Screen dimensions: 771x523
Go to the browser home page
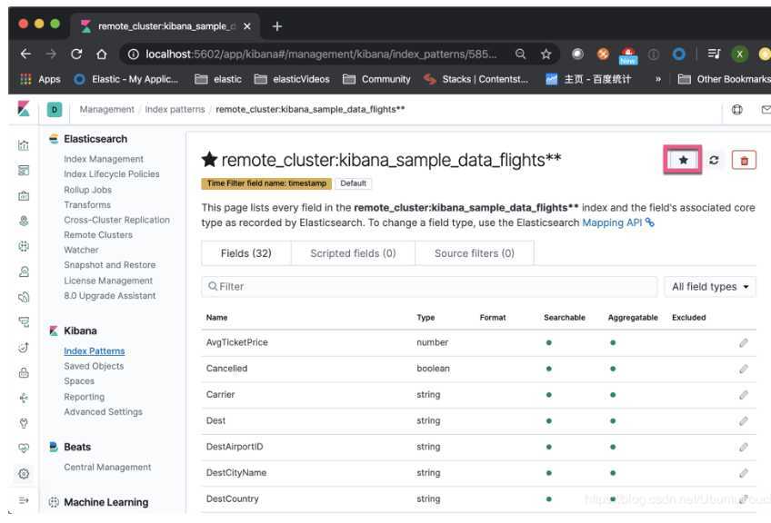[101, 54]
